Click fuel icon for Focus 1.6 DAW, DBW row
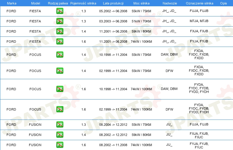 (x=60, y=89)
